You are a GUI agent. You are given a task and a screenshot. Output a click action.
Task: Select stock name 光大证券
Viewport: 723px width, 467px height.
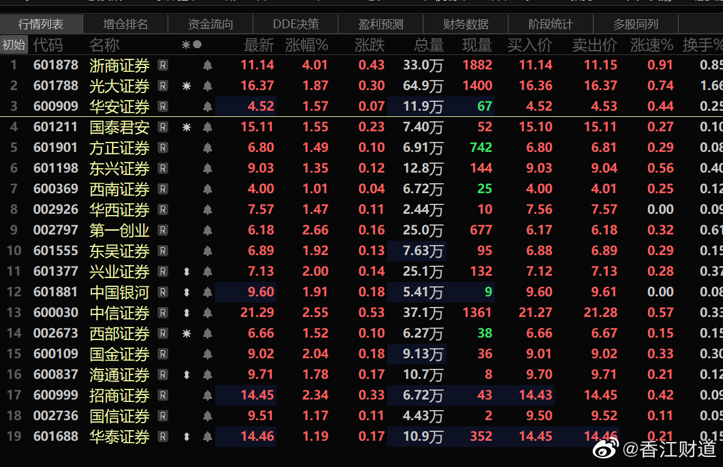click(119, 86)
